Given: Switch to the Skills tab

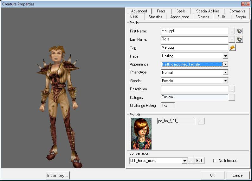Looking at the screenshot, I should click(x=221, y=17).
